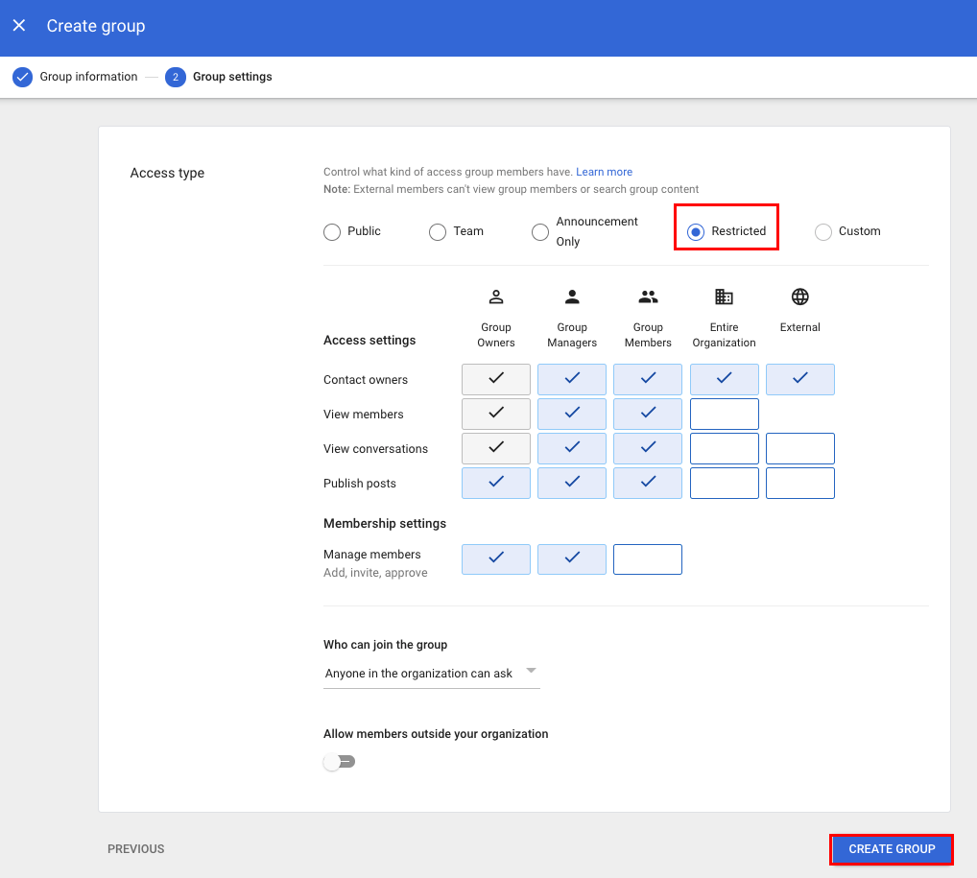Click the CREATE GROUP button
This screenshot has height=878, width=977.
(892, 849)
